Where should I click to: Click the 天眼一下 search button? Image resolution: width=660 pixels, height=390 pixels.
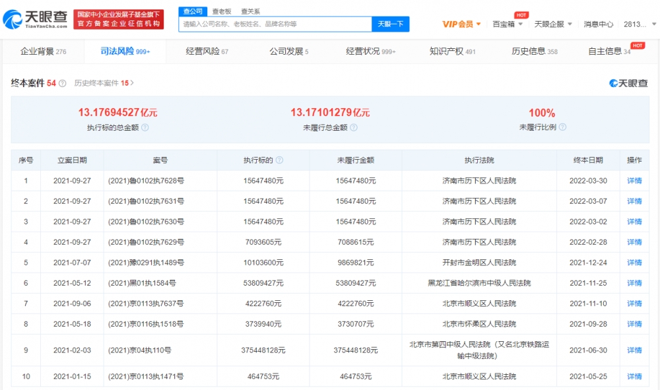tap(391, 24)
